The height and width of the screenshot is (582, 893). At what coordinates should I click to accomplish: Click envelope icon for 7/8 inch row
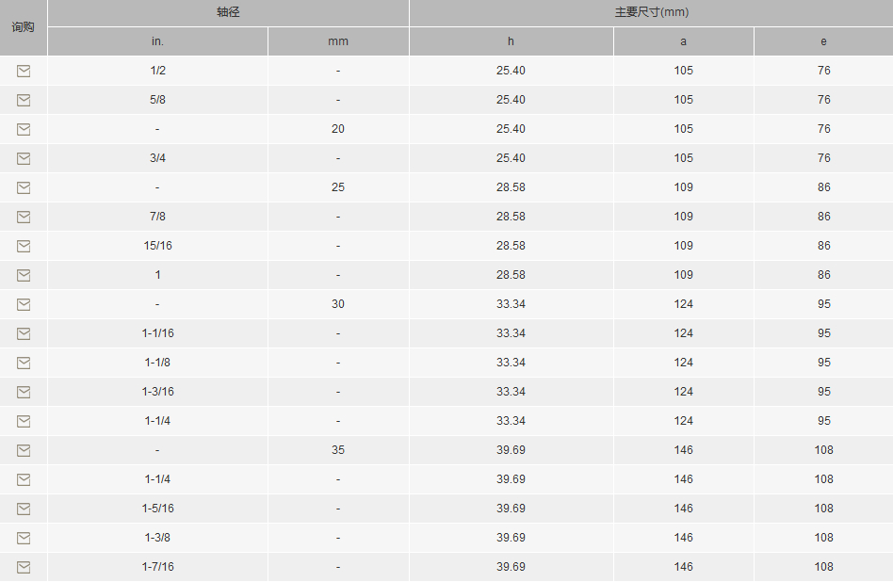tap(24, 217)
